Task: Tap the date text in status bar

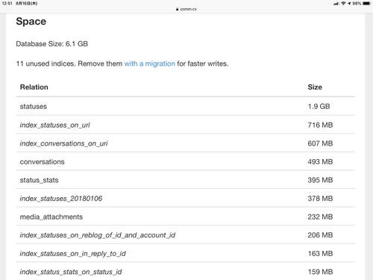Action: [x=27, y=4]
